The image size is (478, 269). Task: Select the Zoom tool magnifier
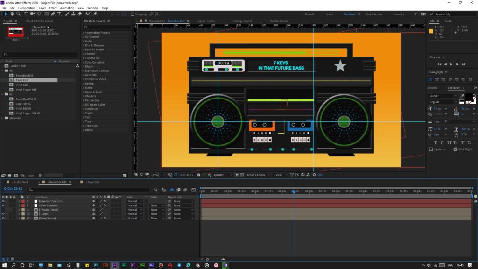click(x=18, y=14)
